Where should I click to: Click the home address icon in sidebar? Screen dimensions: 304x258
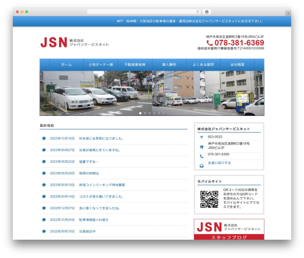[201, 147]
